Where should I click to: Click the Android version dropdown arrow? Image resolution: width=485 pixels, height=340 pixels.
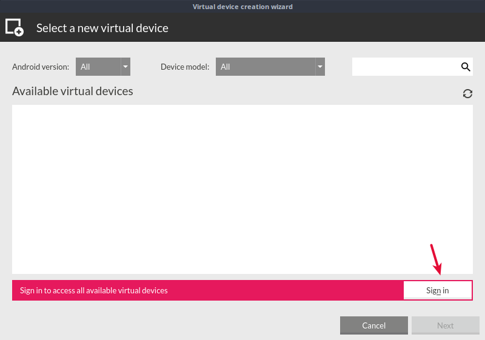coord(125,67)
